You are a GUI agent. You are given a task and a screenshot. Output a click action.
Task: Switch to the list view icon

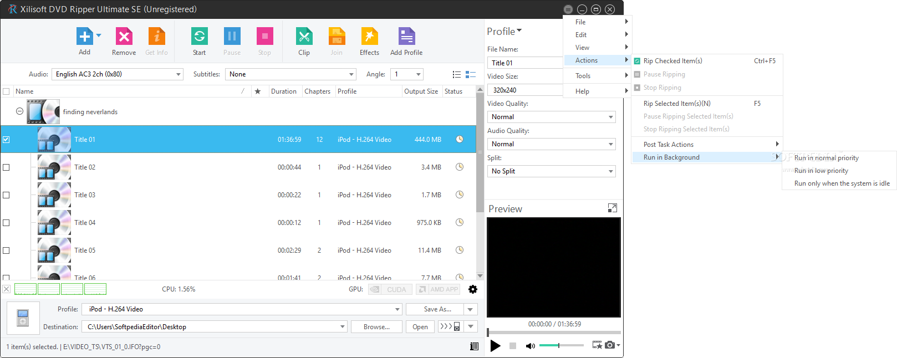(x=457, y=74)
